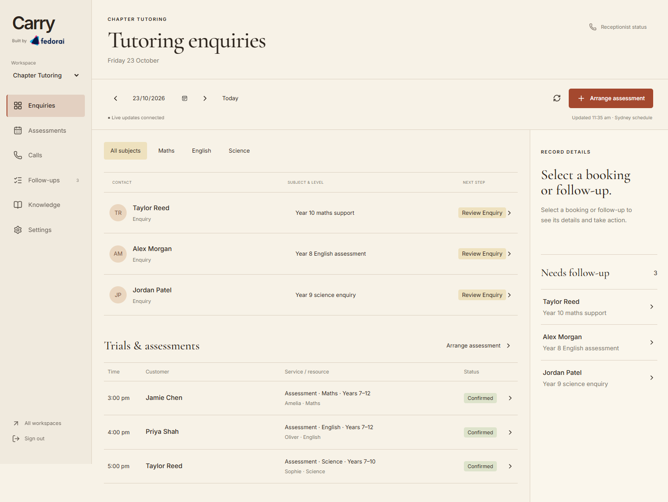668x502 pixels.
Task: Select the Maths filter tab
Action: (x=166, y=151)
